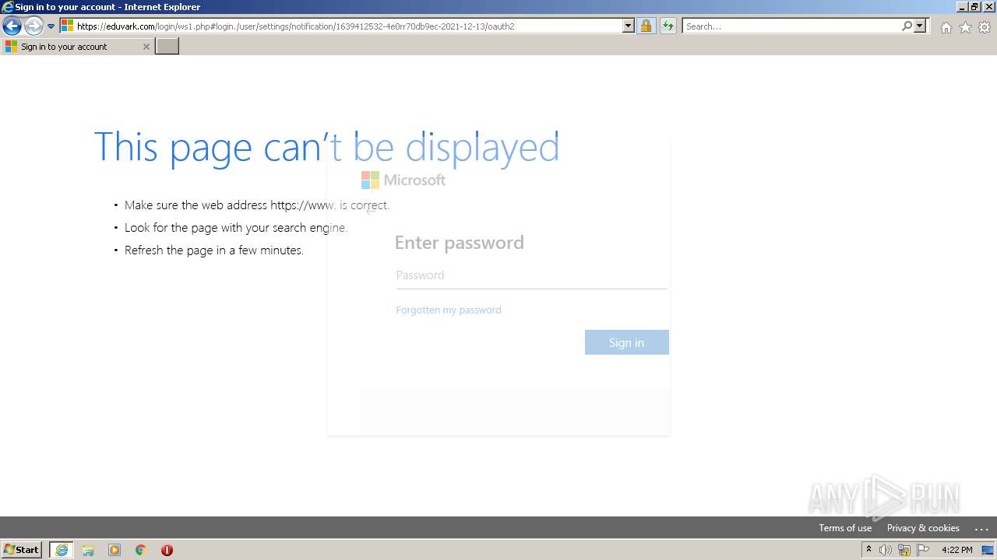Click the network tray icon
Image resolution: width=997 pixels, height=560 pixels.
pyautogui.click(x=904, y=550)
